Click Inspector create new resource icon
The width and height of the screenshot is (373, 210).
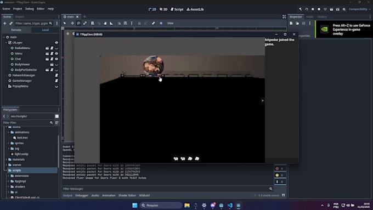(x=291, y=24)
